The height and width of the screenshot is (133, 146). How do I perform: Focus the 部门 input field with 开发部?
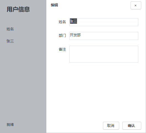(x=104, y=36)
